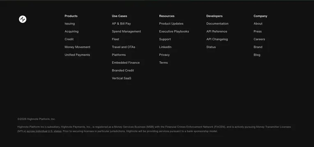
Task: Visit the Unified Payments page
Action: (x=77, y=55)
